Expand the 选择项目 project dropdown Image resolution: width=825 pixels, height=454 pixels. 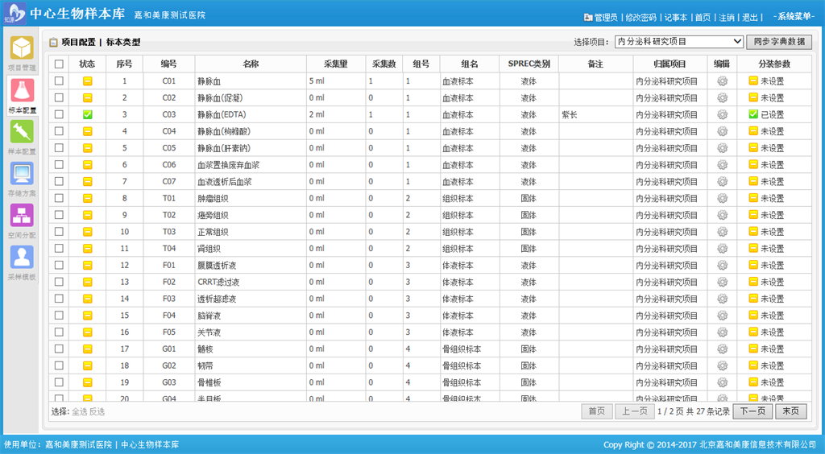coord(678,42)
